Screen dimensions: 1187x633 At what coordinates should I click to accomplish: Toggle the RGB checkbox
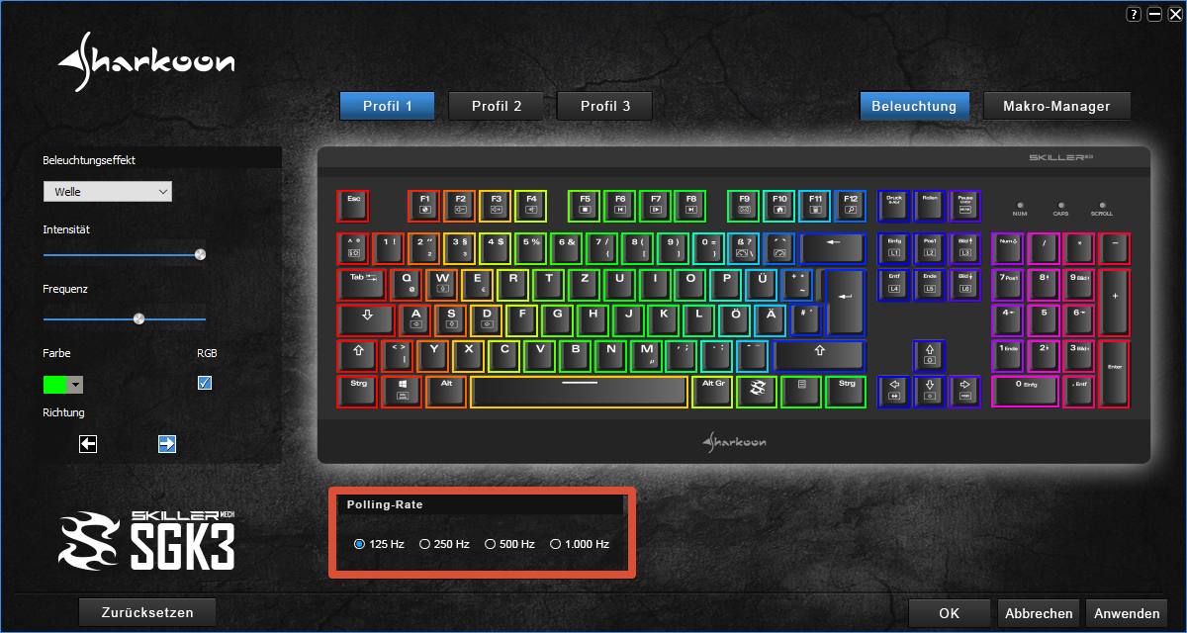205,383
